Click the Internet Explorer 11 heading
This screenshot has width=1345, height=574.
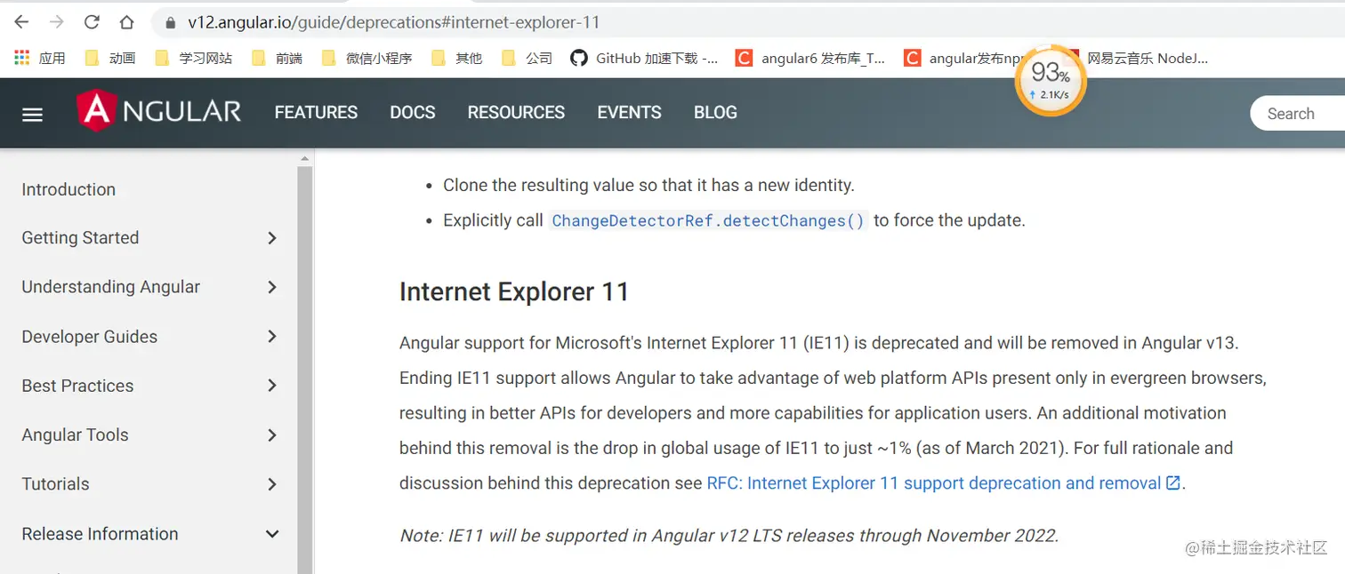point(514,291)
